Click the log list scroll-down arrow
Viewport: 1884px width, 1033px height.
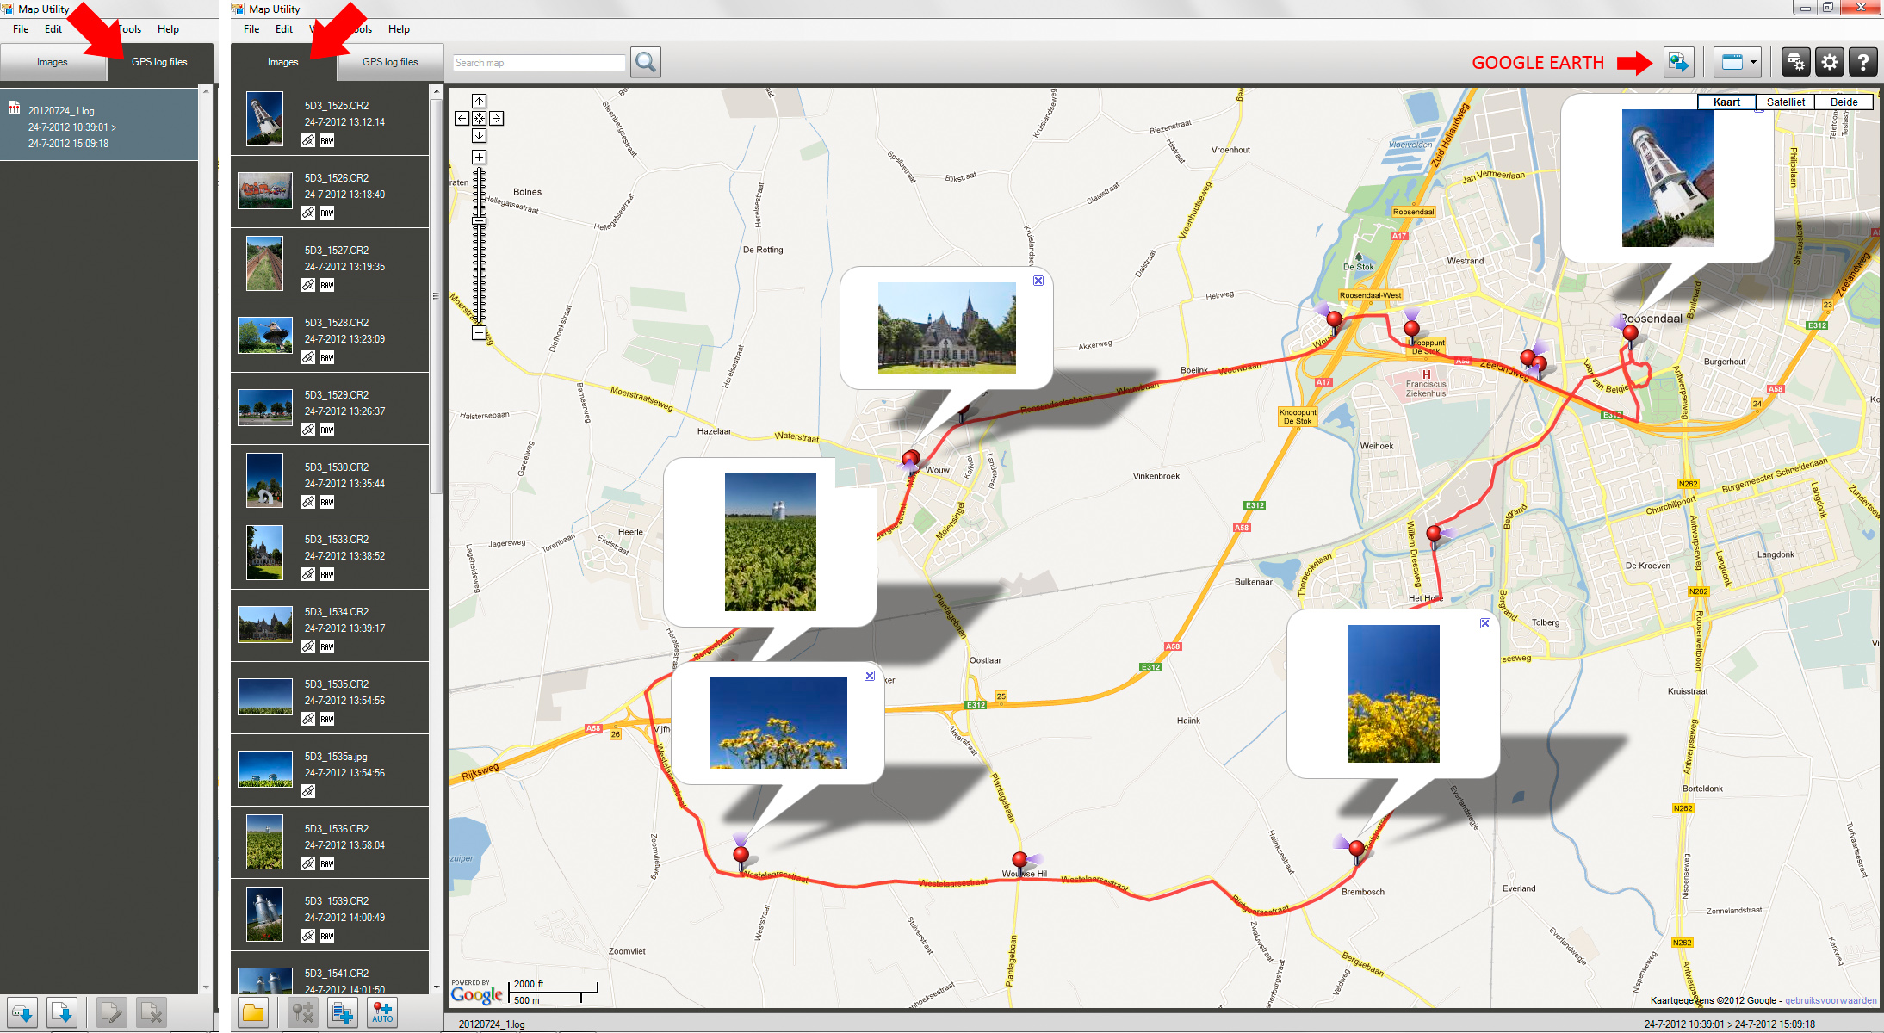coord(205,987)
